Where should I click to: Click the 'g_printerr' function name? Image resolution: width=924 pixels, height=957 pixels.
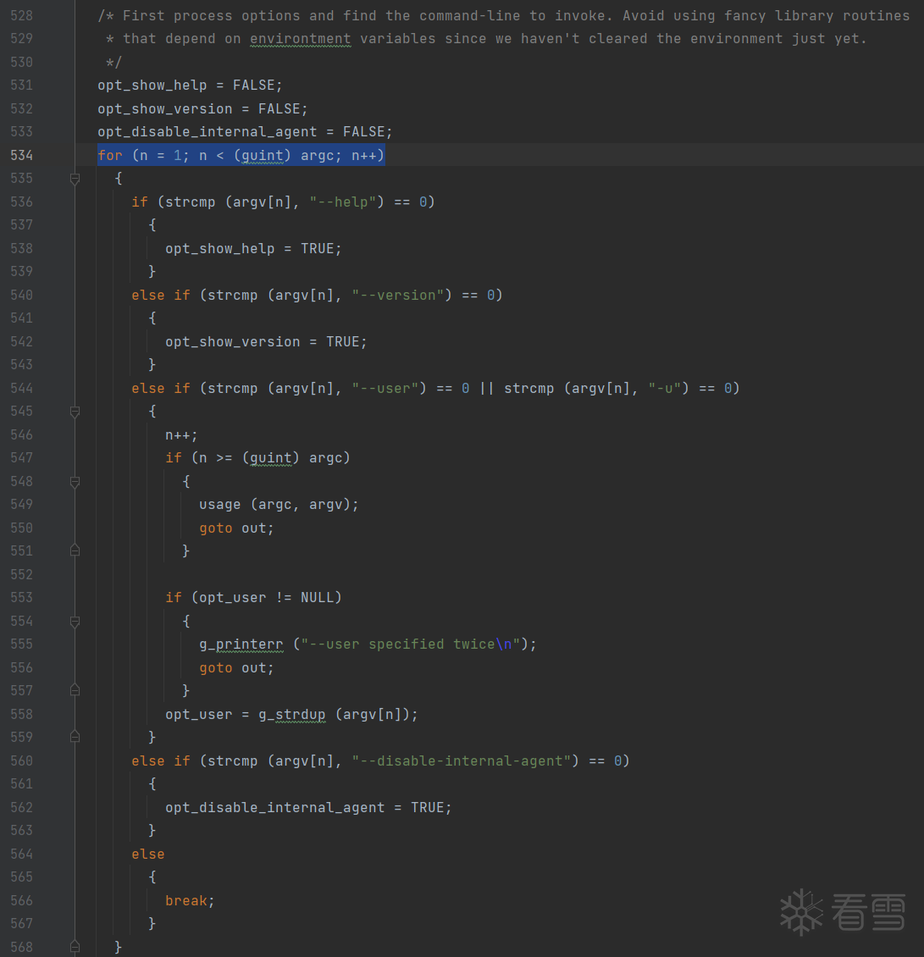coord(241,644)
